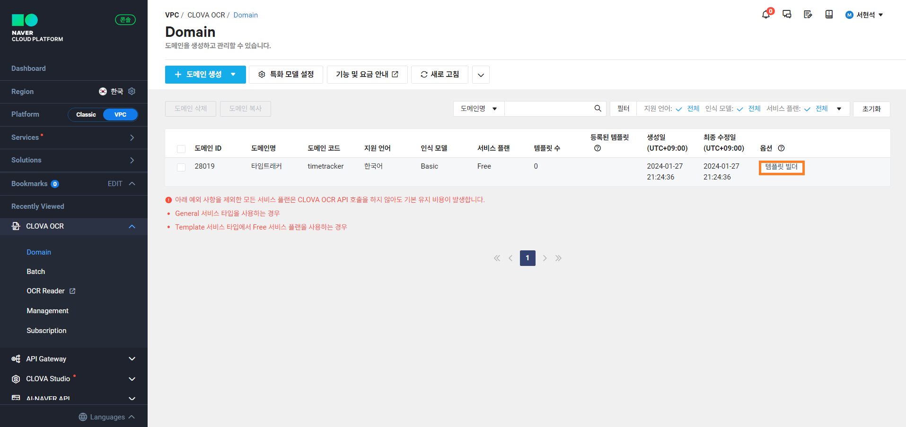Select the header checkbox for all domains
The height and width of the screenshot is (427, 906).
(181, 149)
